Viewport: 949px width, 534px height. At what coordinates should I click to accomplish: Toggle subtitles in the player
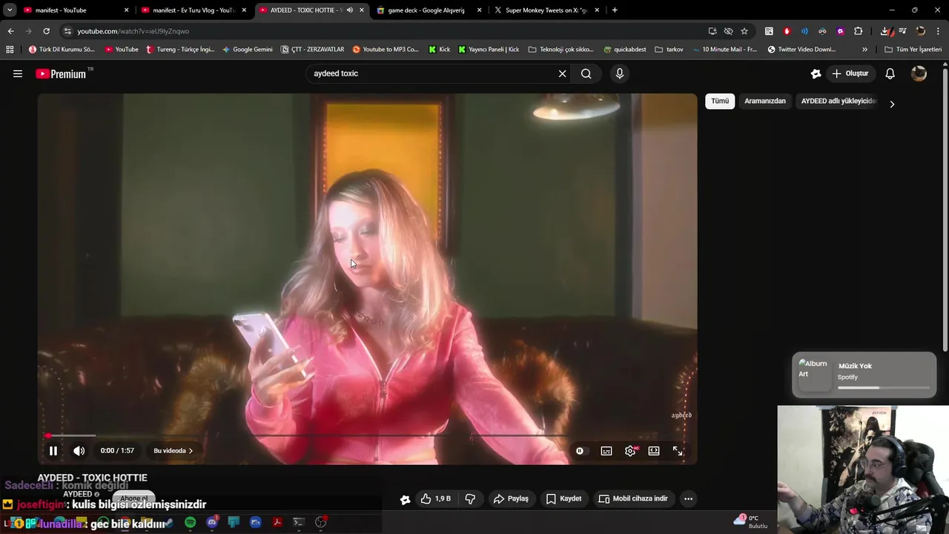click(606, 451)
